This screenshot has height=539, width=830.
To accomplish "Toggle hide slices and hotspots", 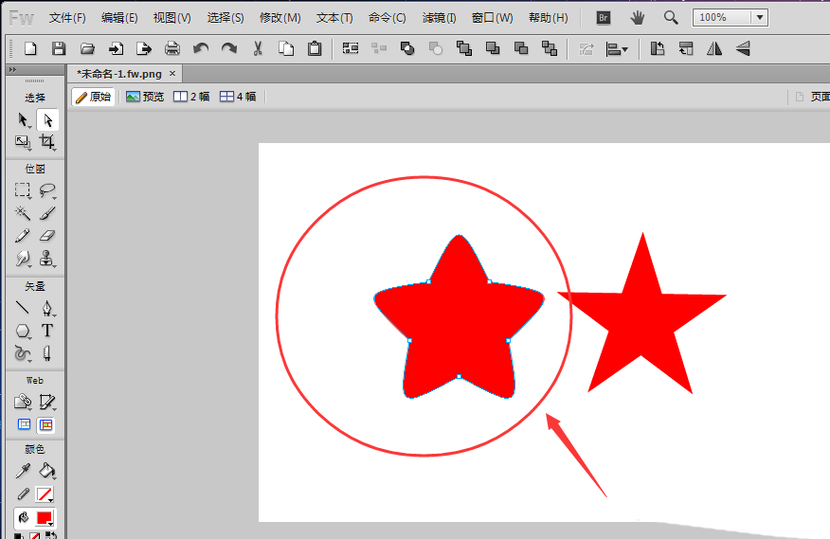I will (x=24, y=425).
